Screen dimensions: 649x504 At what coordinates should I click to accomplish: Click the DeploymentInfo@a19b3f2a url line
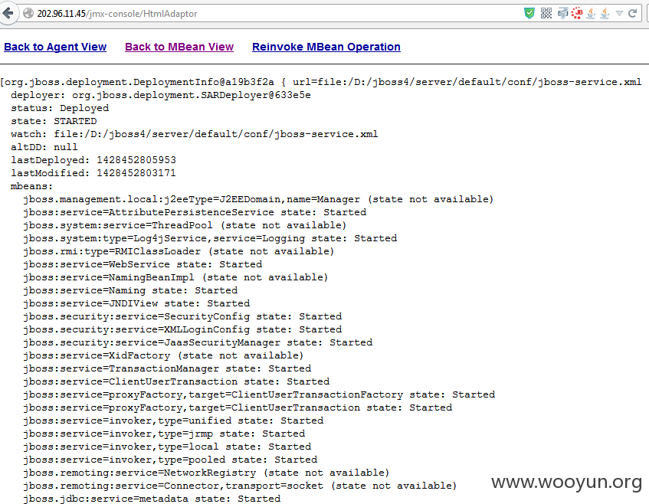coord(321,82)
